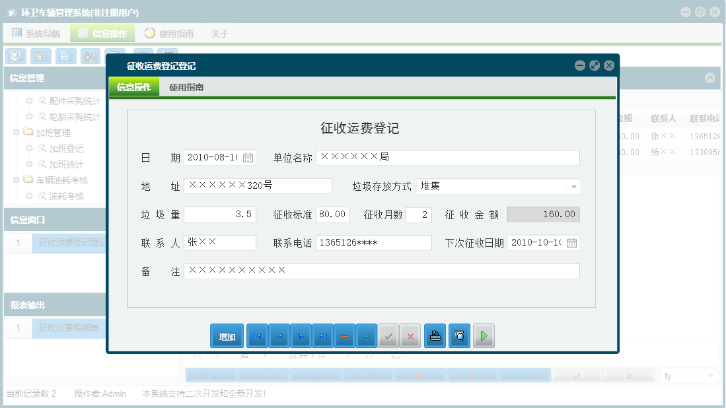Open print preview with the magnifier document icon
Screen dimensions: 726x408
(x=458, y=335)
